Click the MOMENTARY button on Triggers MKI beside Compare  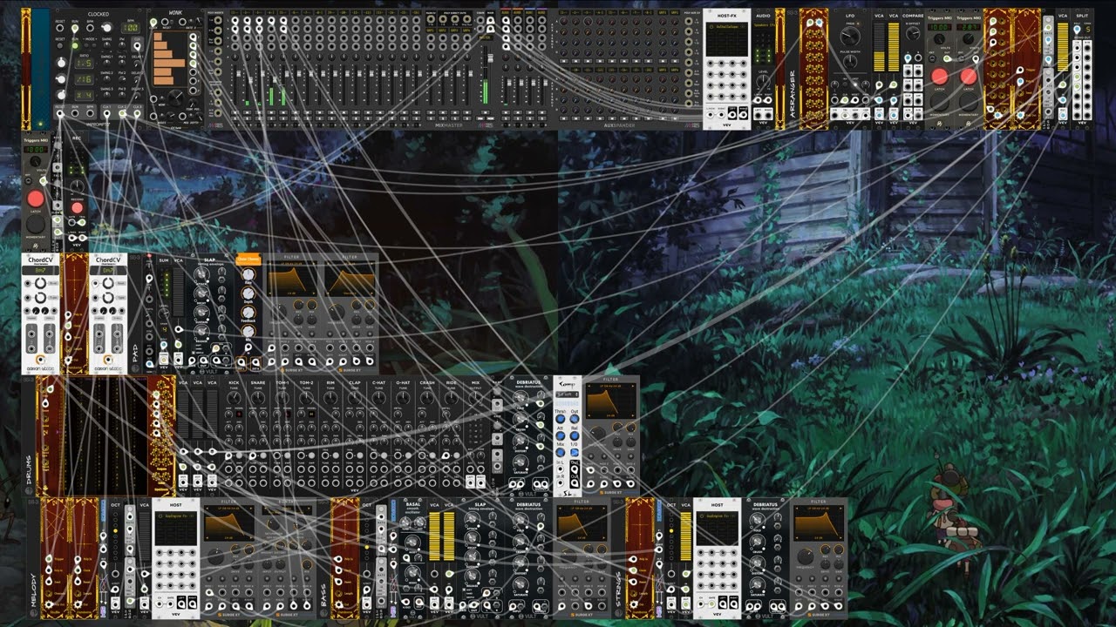[939, 102]
